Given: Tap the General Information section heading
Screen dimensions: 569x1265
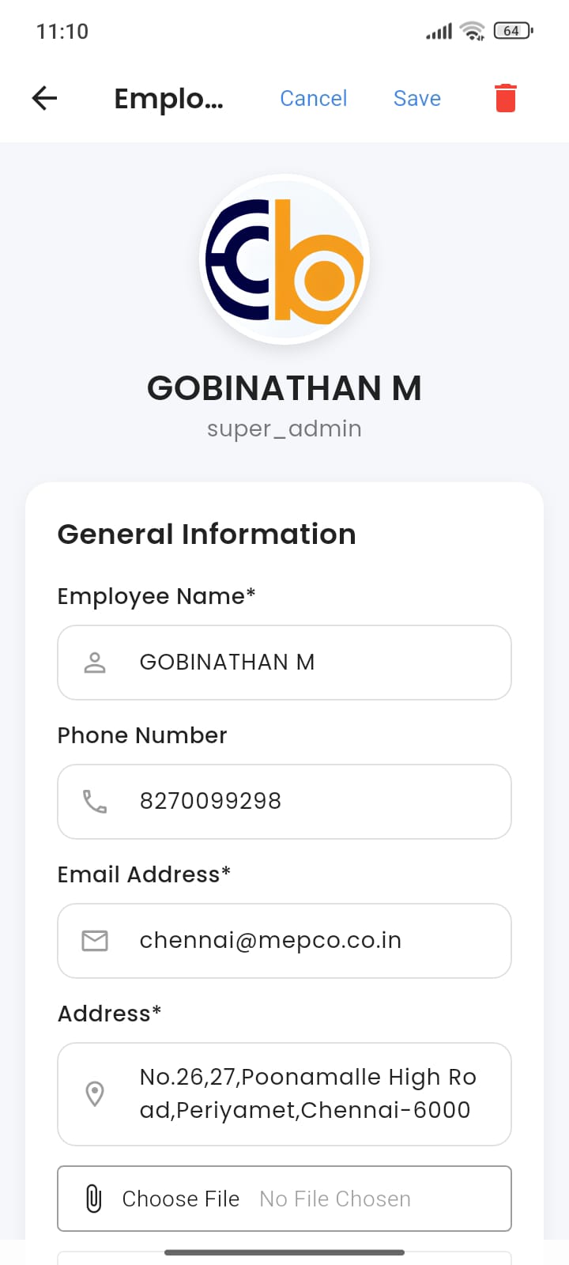Looking at the screenshot, I should pyautogui.click(x=207, y=534).
